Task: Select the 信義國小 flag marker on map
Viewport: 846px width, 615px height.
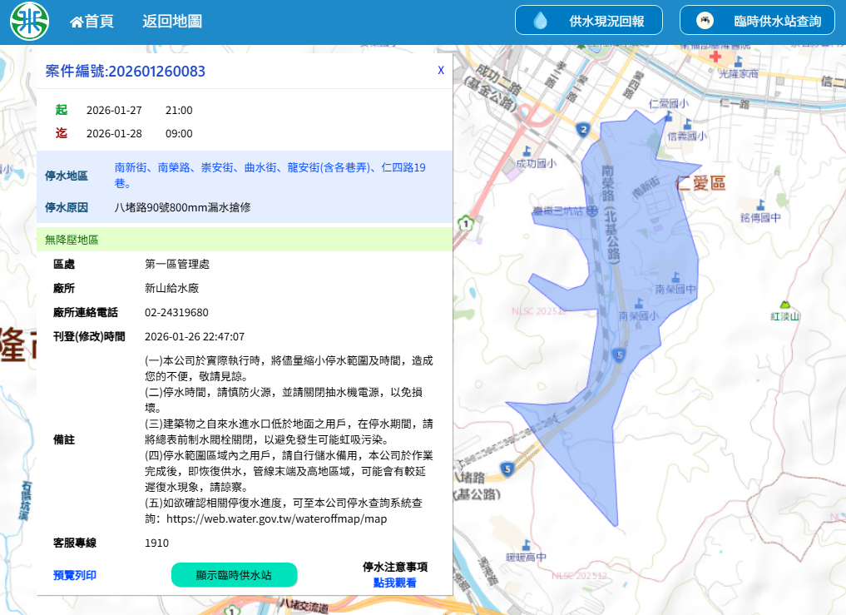Action: tap(688, 124)
